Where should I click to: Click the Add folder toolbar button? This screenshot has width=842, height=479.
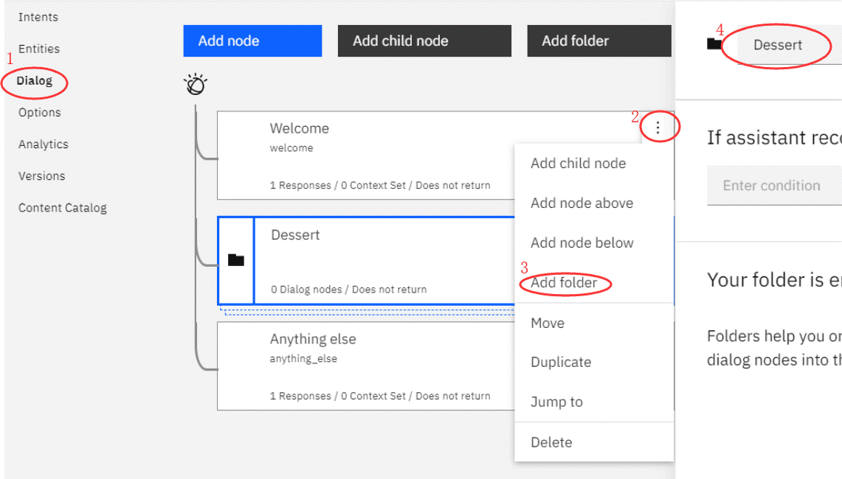pyautogui.click(x=598, y=41)
